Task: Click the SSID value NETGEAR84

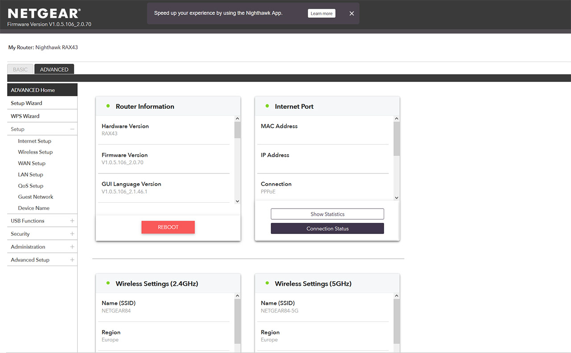Action: [x=116, y=311]
